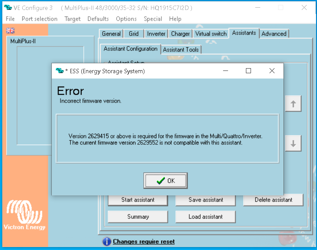Click the Victron Energy logo
317x250 pixels.
(25, 215)
